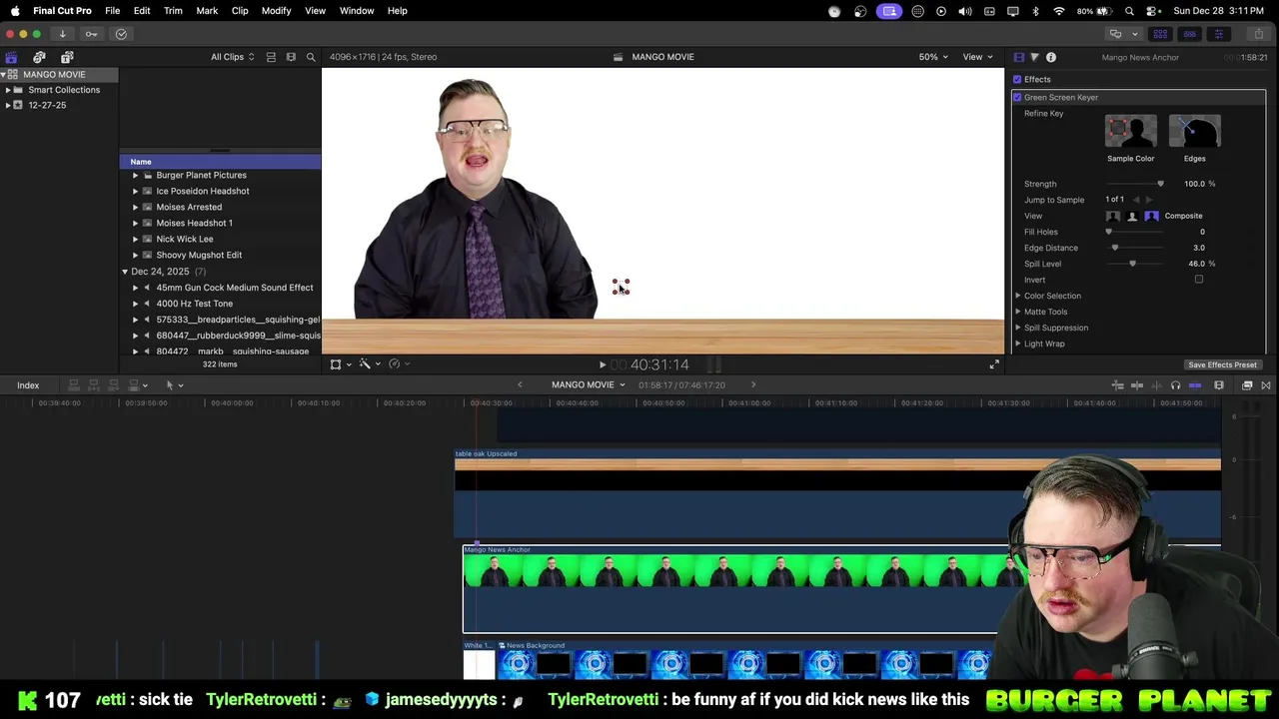Expand the 12-27-25 event

tap(8, 105)
